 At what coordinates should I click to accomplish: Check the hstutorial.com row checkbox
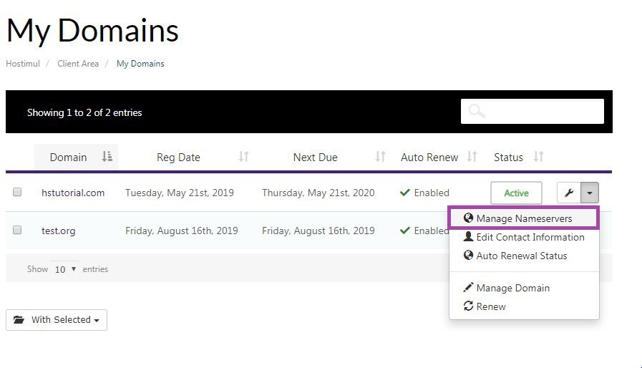coord(17,192)
